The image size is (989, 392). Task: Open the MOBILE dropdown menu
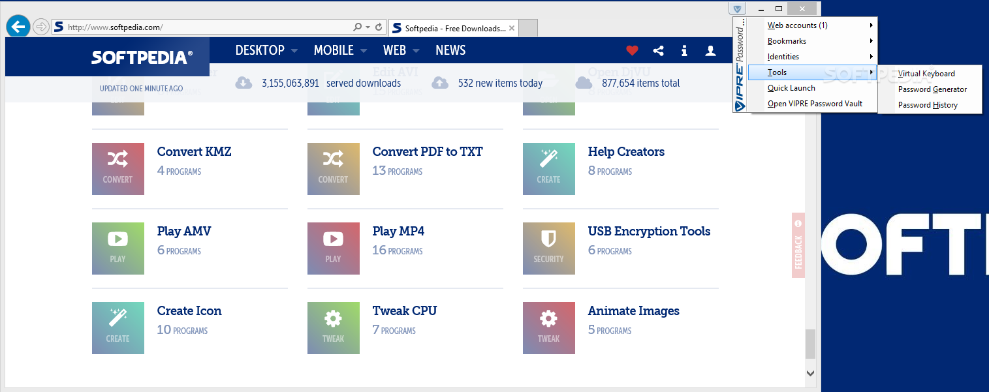coord(340,50)
